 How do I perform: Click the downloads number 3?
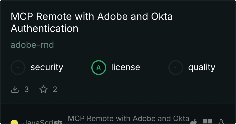tap(26, 89)
